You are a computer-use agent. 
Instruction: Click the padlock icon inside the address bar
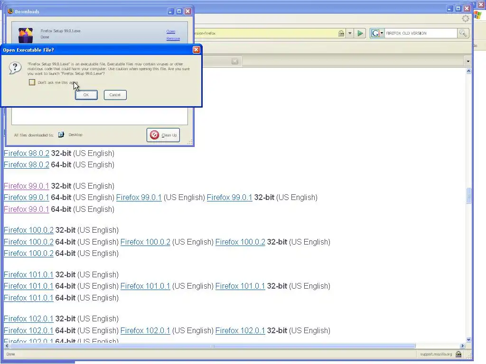[341, 33]
